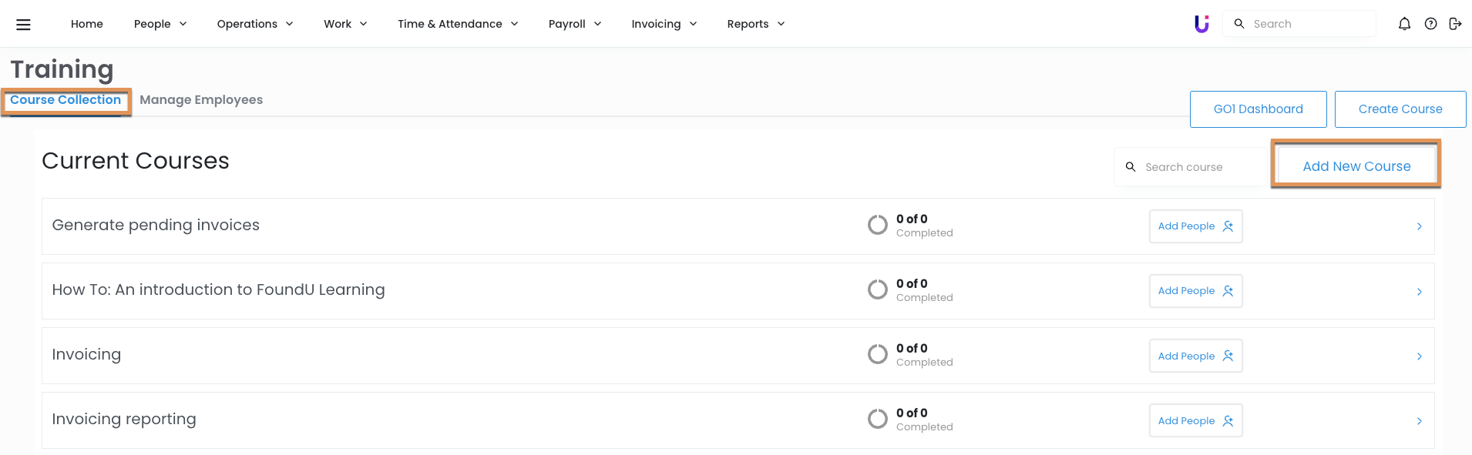Expand the People dropdown menu
Viewport: 1472px width, 455px height.
(x=160, y=24)
